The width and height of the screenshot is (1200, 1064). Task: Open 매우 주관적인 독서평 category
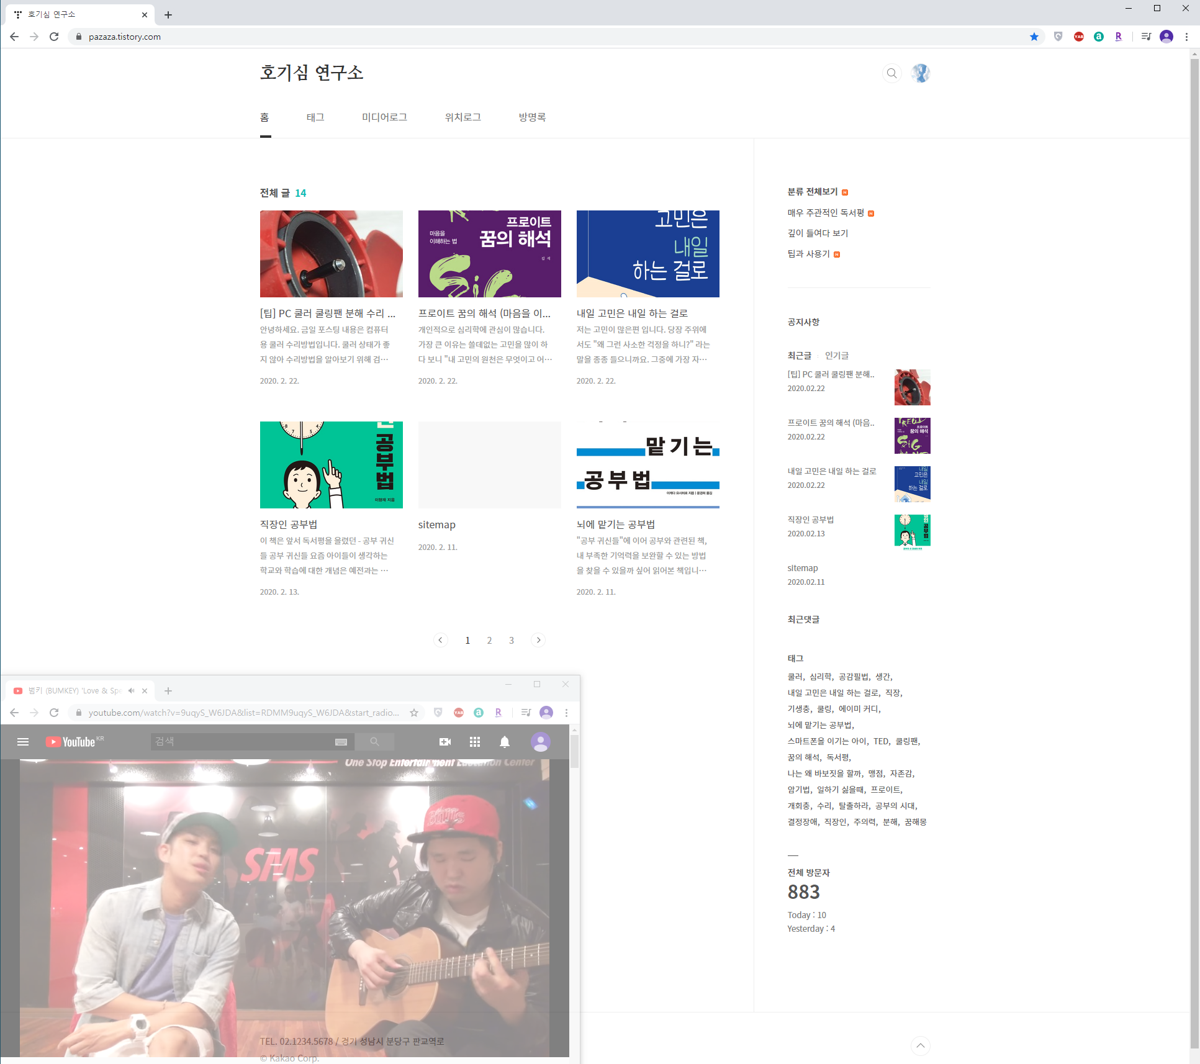826,213
